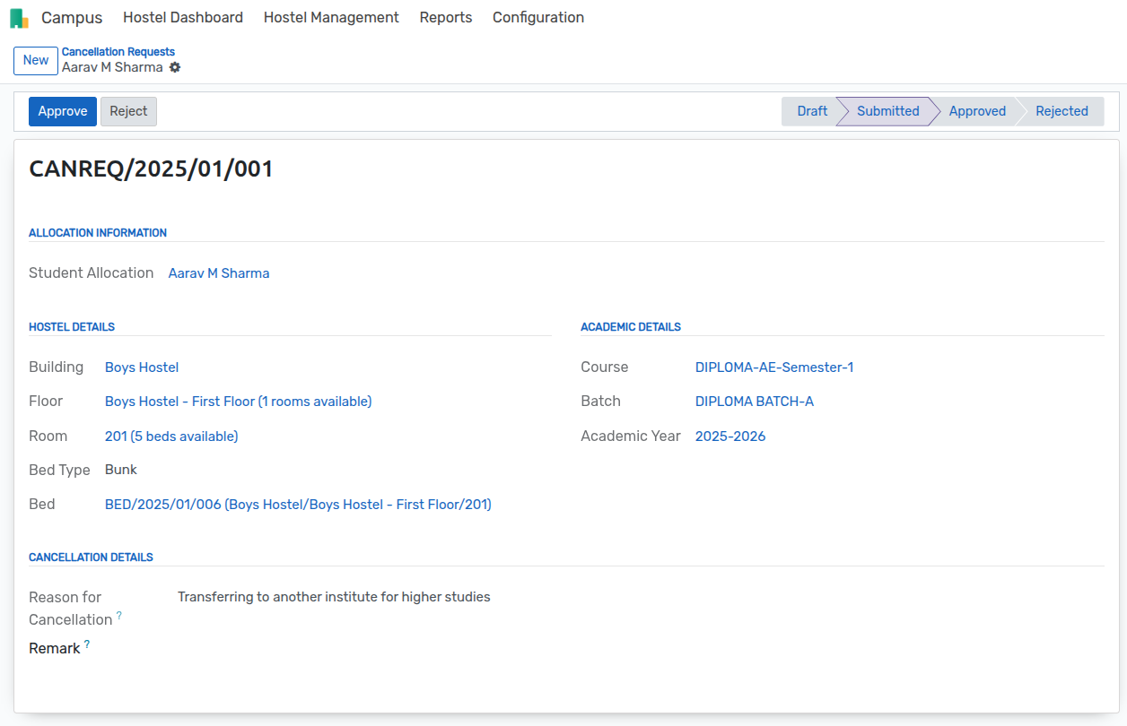
Task: Open the Configuration menu
Action: 538,18
